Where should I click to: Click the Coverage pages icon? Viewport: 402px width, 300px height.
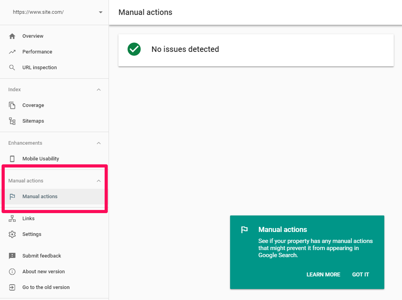point(12,105)
